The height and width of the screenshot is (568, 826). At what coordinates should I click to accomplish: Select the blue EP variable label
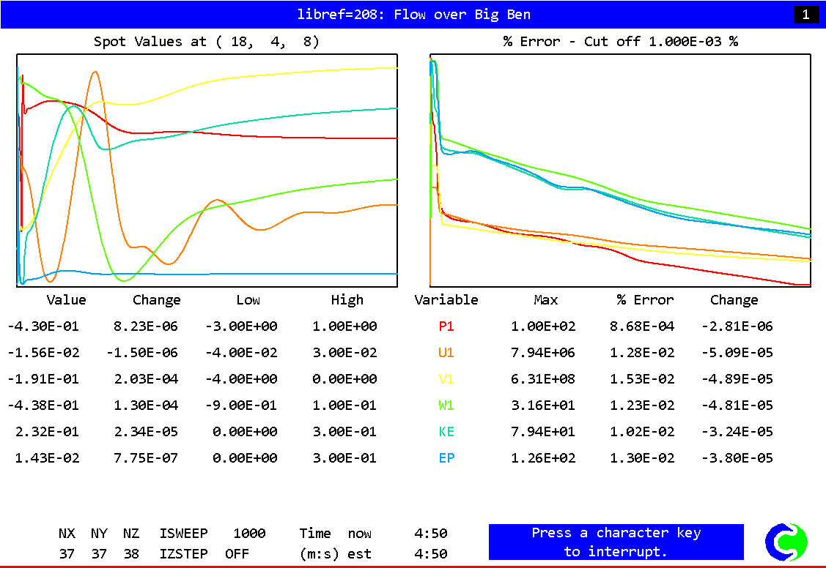pyautogui.click(x=446, y=458)
